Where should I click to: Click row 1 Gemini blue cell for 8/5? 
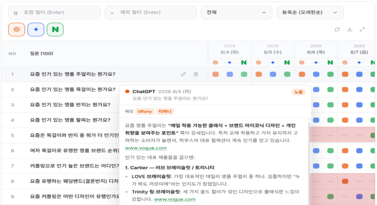[x=273, y=74]
